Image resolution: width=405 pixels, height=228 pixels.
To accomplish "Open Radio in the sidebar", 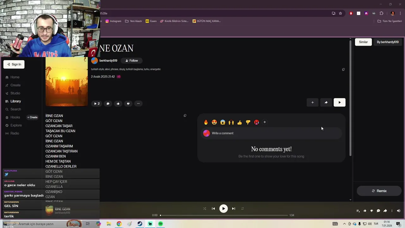I will (12, 133).
